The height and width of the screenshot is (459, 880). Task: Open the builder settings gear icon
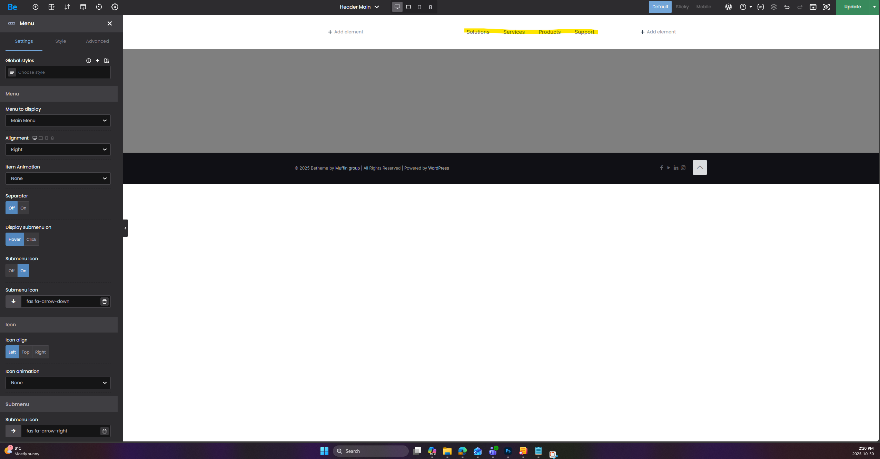point(115,7)
